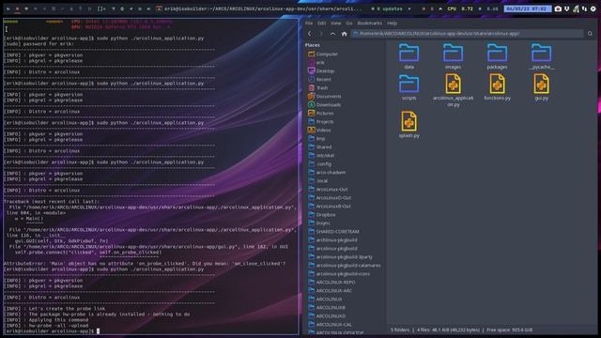Image resolution: width=601 pixels, height=338 pixels.
Task: Select Documents in Places sidebar
Action: coord(324,96)
